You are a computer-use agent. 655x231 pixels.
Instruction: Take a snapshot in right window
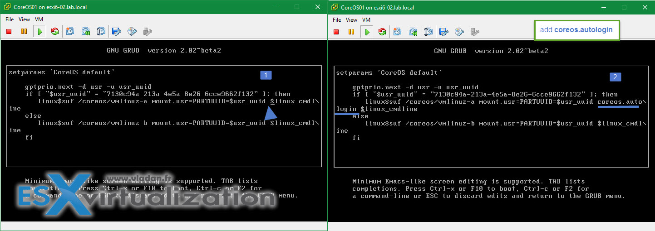[x=398, y=32]
